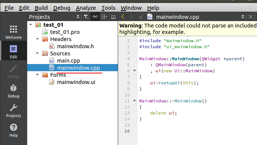Collapse the Headers folder

(x=37, y=39)
